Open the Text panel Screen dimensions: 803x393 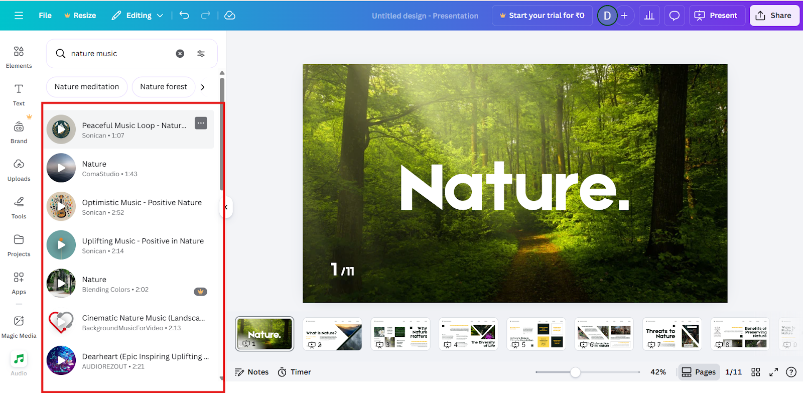point(19,95)
